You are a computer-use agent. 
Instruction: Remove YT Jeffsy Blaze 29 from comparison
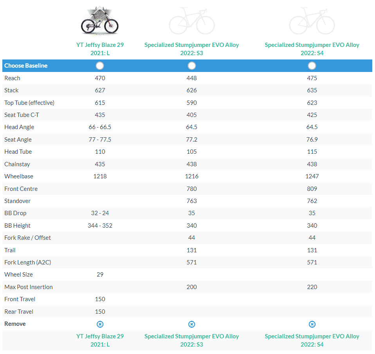[100, 324]
